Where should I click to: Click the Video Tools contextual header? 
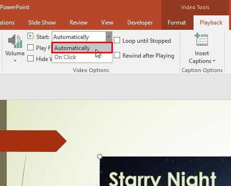[x=195, y=7]
